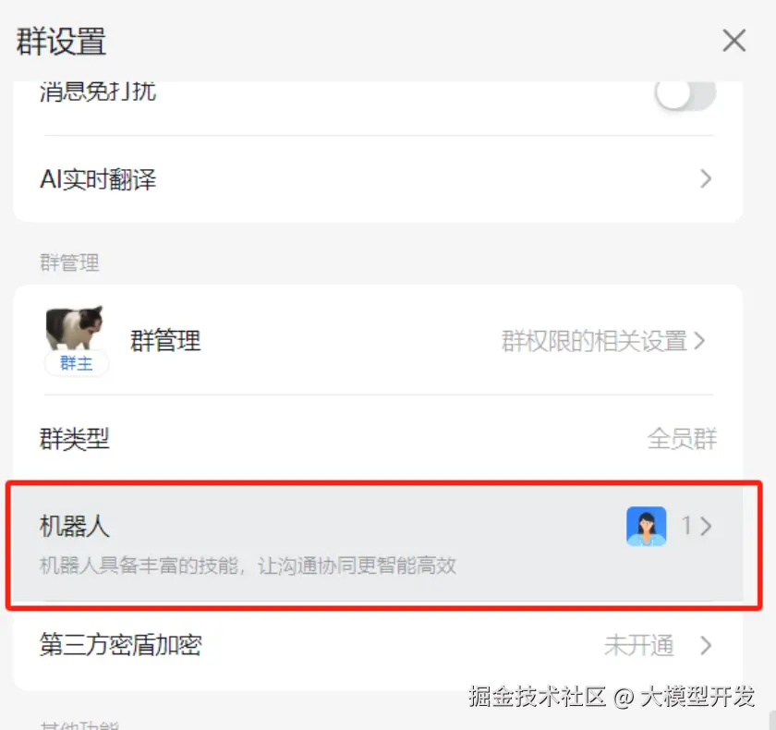Click the 机器人 description subtitle text

[248, 566]
